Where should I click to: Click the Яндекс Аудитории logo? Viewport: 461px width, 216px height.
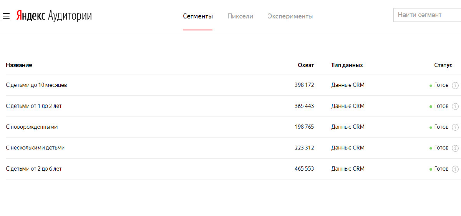coord(54,16)
